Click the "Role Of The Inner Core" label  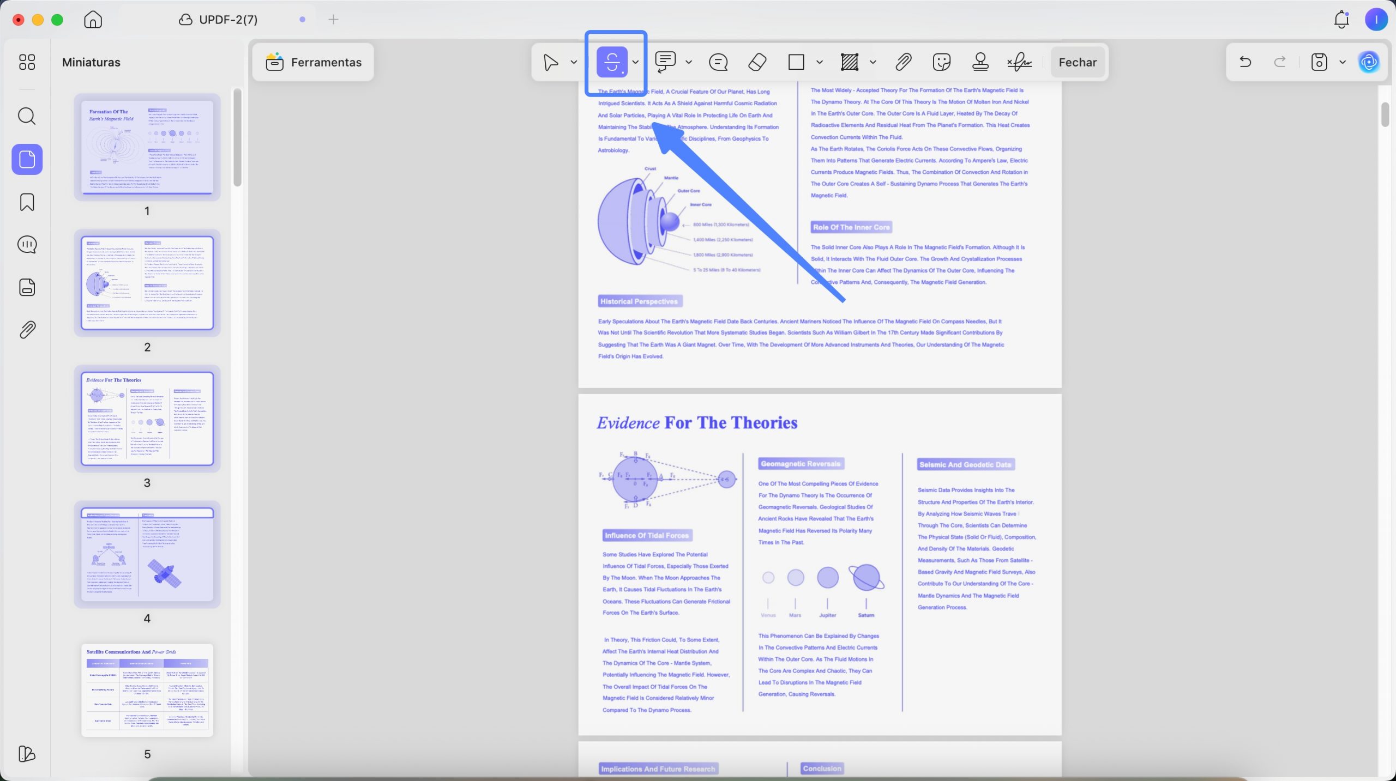(851, 227)
